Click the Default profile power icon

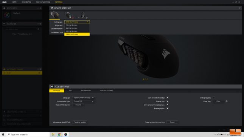pyautogui.click(x=7, y=15)
